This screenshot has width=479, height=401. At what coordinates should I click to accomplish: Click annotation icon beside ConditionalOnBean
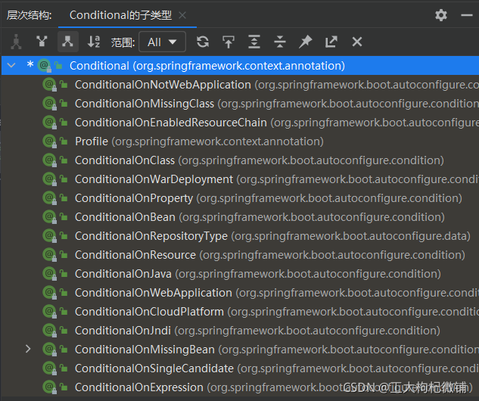pyautogui.click(x=49, y=217)
